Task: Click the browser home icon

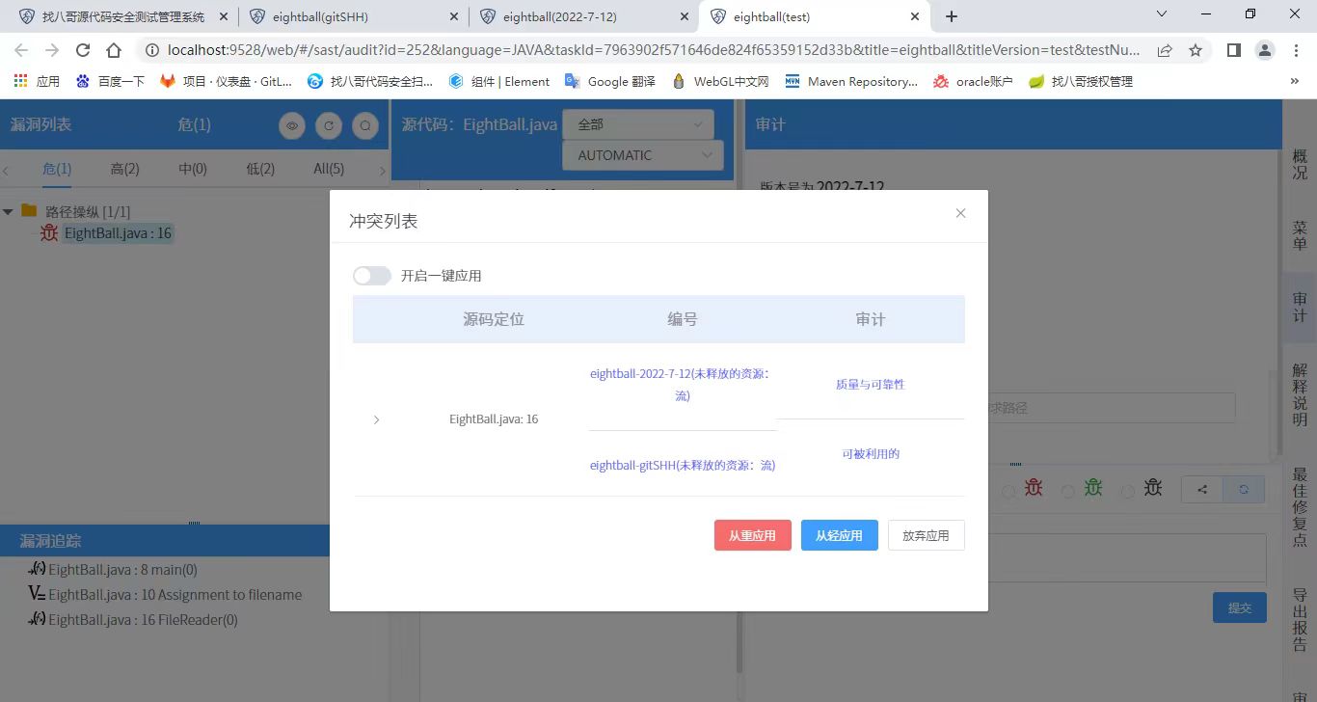Action: pyautogui.click(x=114, y=50)
